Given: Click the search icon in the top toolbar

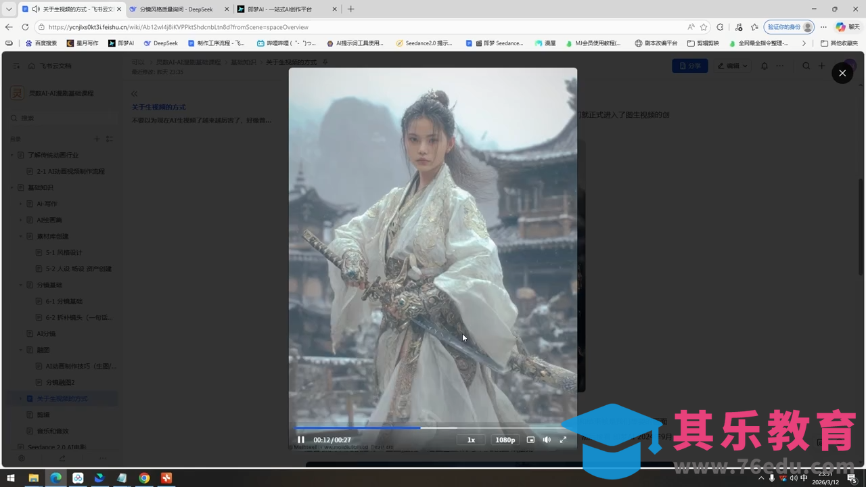Looking at the screenshot, I should click(806, 66).
